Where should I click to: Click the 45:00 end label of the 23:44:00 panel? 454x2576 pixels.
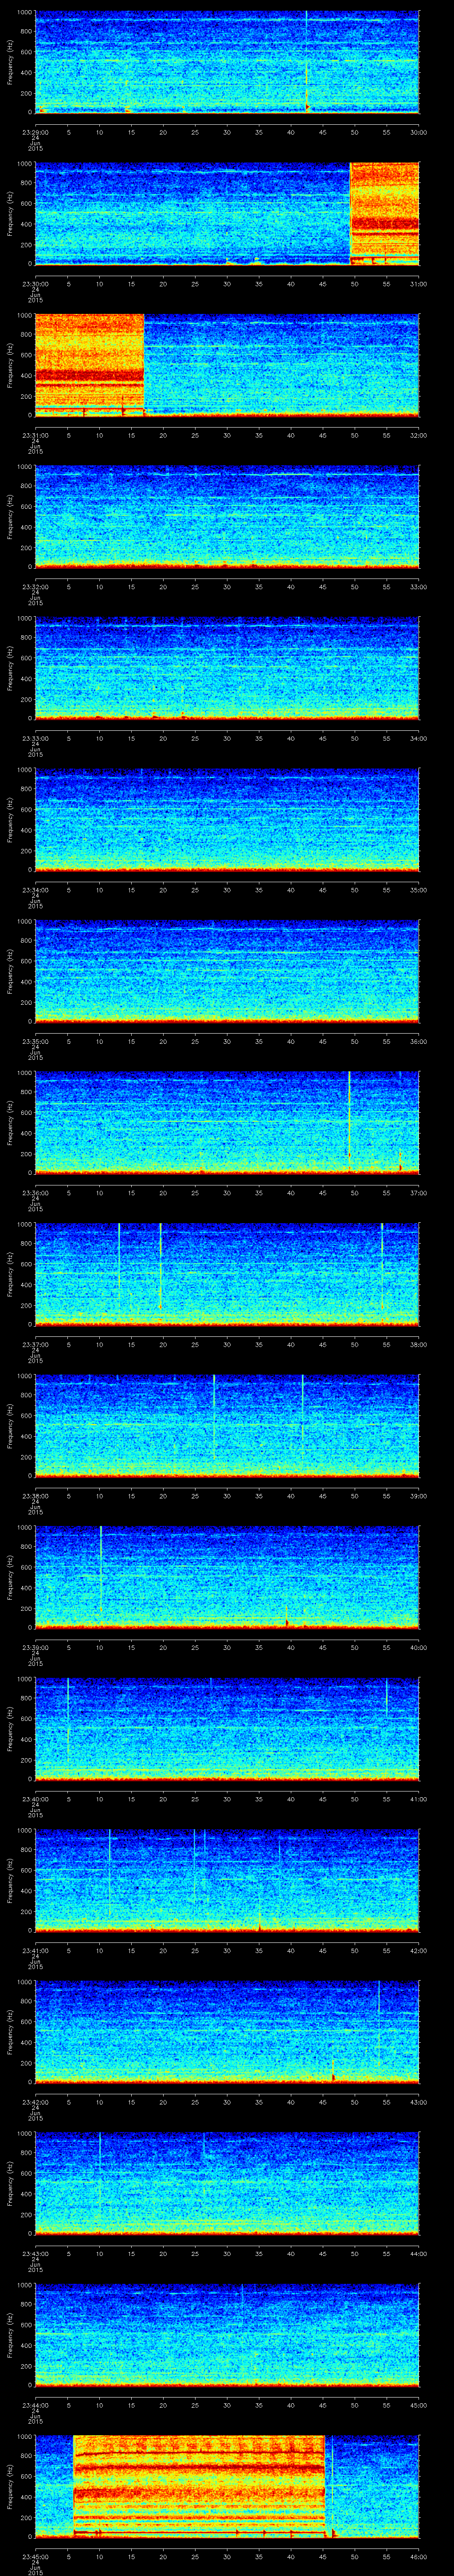[419, 2406]
